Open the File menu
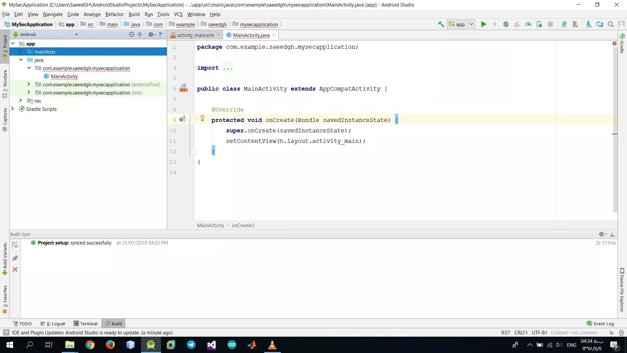Screen dimensions: 627x353 click(x=6, y=14)
